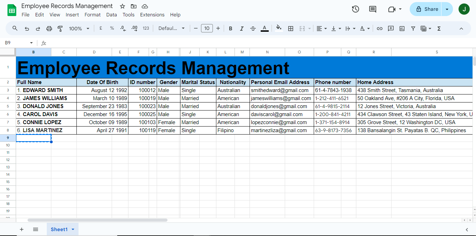Screen dimensions: 476x236
Task: Open filter views dropdown
Action: coord(426,29)
